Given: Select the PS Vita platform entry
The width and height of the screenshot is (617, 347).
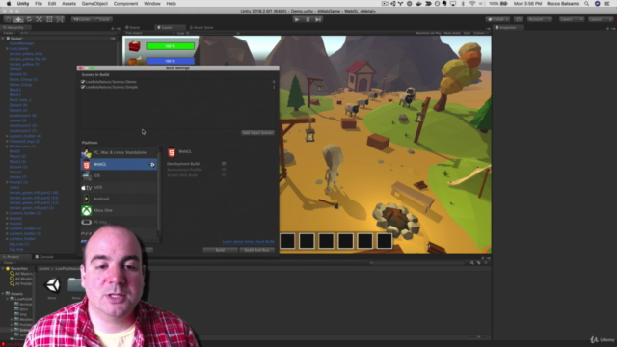Looking at the screenshot, I should [x=119, y=222].
